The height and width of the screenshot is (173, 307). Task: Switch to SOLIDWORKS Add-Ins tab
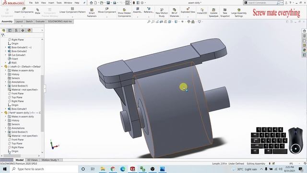(59, 21)
